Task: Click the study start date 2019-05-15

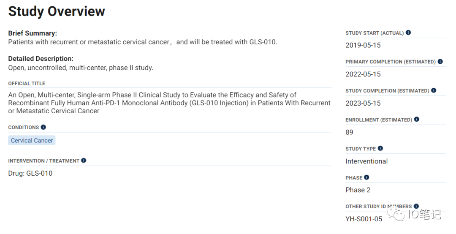Action: click(363, 45)
